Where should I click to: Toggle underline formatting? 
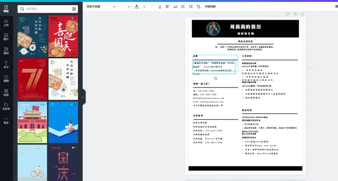[x=160, y=7]
